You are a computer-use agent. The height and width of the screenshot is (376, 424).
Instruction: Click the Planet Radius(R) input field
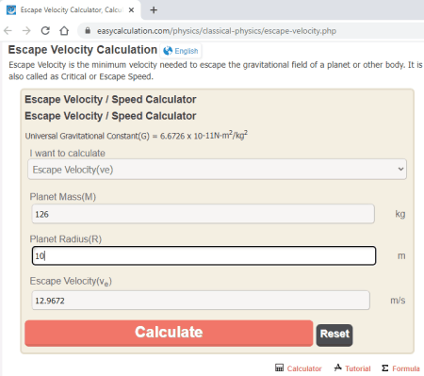204,255
